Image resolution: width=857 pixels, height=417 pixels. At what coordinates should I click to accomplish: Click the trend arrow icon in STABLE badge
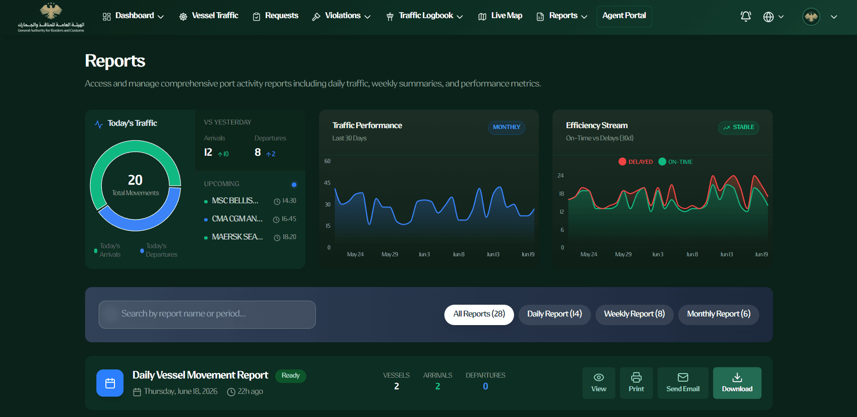point(726,128)
